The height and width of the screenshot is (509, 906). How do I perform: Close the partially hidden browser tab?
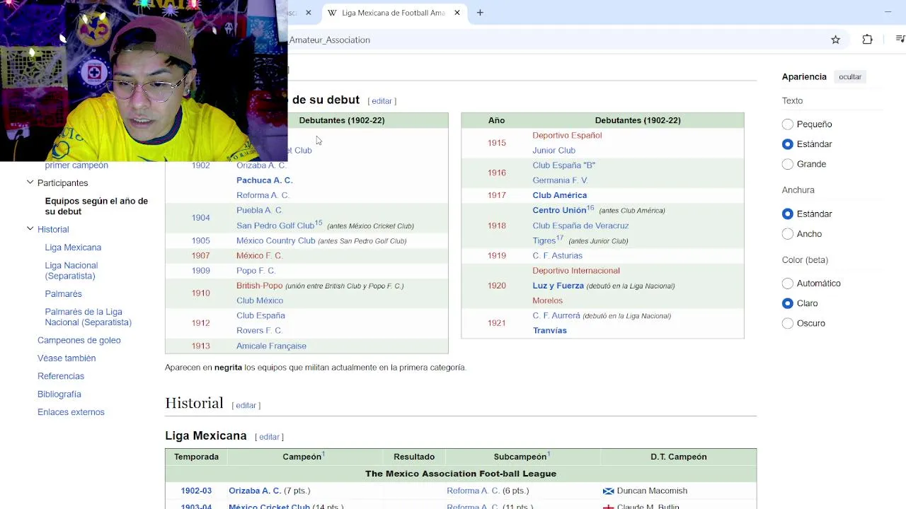(308, 13)
